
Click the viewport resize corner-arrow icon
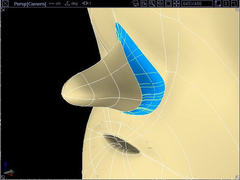(218, 4)
